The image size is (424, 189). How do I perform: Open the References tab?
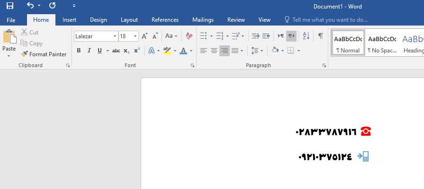[165, 20]
